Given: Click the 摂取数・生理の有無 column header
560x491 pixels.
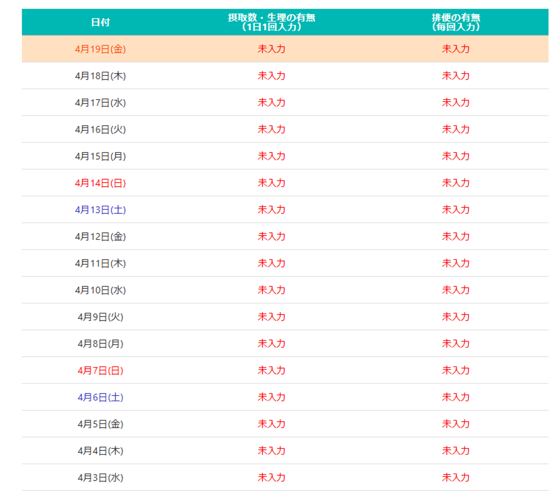Looking at the screenshot, I should [272, 22].
